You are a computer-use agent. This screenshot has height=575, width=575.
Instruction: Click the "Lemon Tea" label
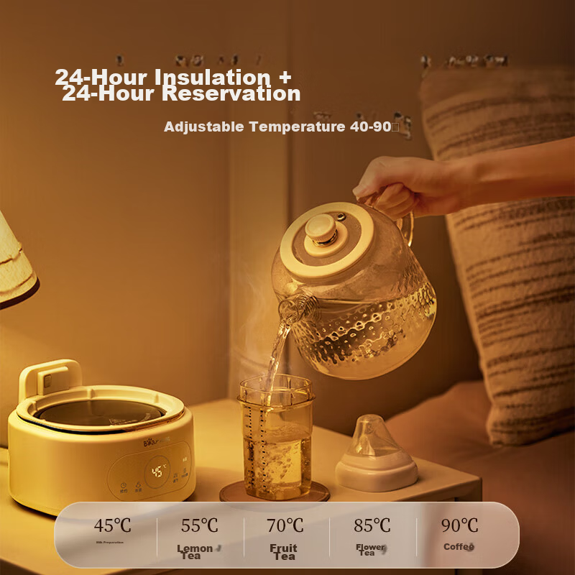coord(195,551)
